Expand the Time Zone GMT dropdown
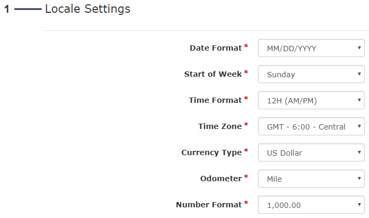 tap(311, 127)
